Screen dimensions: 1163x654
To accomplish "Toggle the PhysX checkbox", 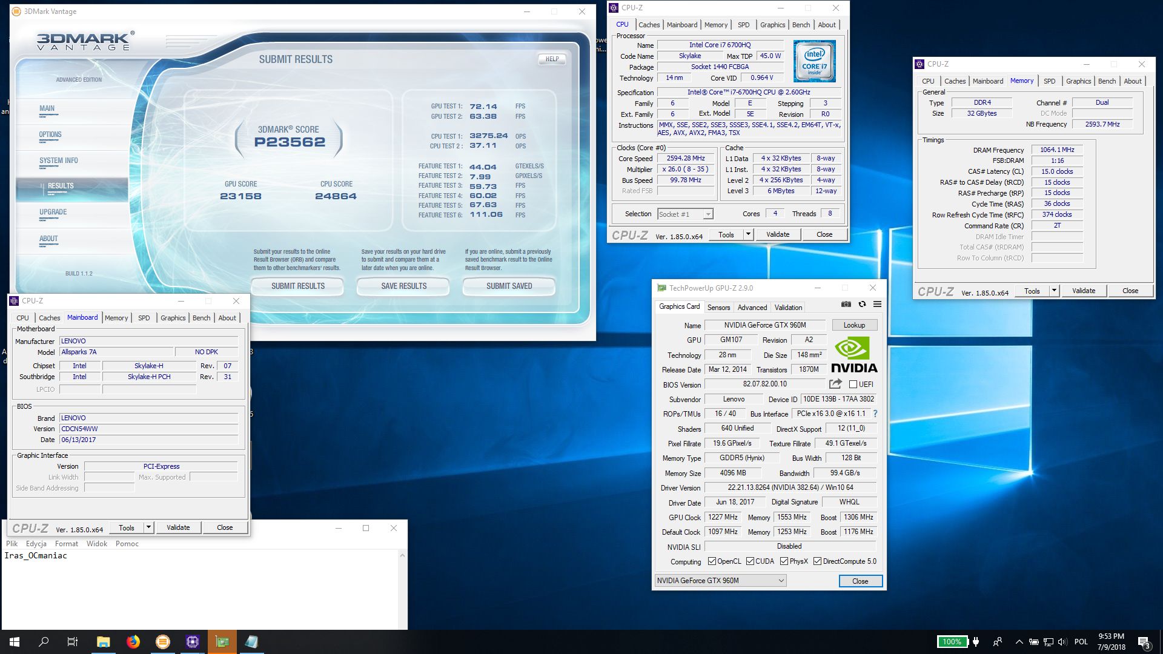I will 784,561.
